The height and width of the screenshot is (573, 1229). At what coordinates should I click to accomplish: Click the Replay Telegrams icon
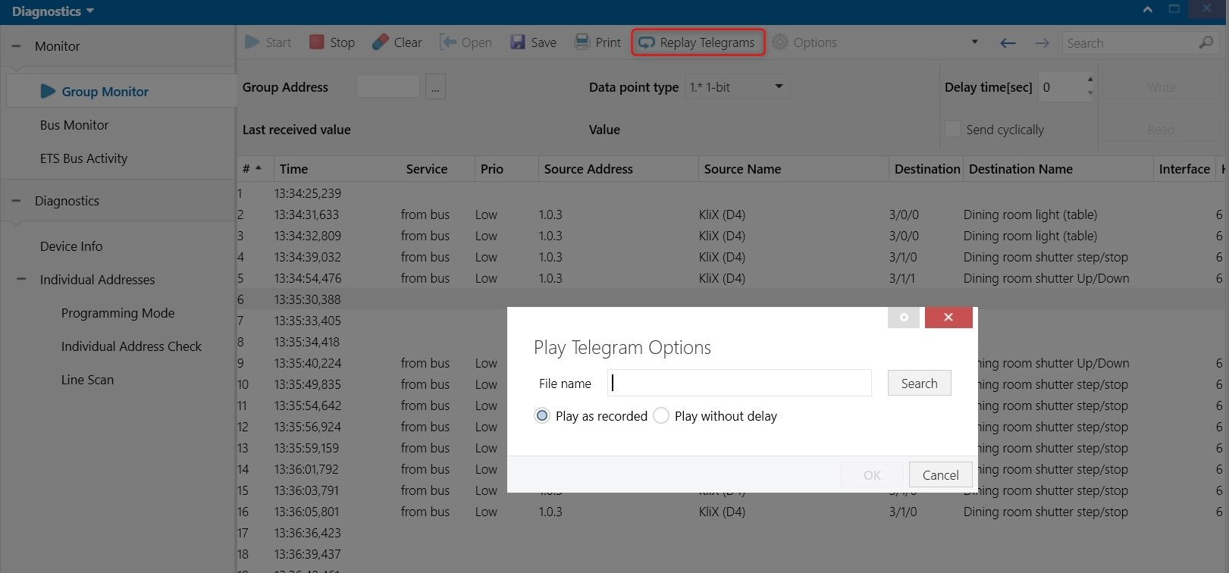pos(646,42)
